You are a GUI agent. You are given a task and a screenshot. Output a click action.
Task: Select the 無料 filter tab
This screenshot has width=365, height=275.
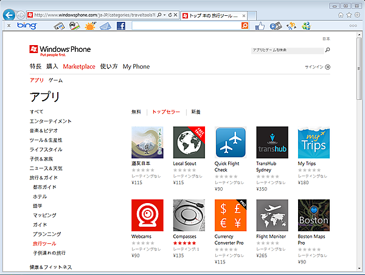[x=136, y=112]
